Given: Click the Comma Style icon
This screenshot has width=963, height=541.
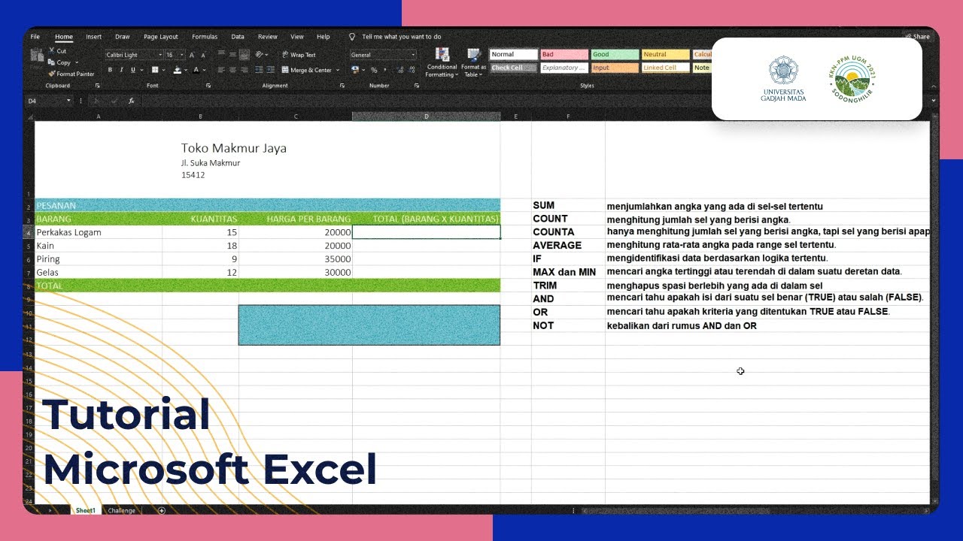Looking at the screenshot, I should (385, 70).
